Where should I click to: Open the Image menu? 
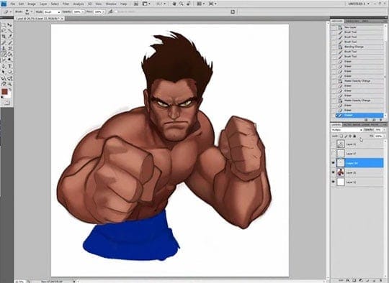32,4
